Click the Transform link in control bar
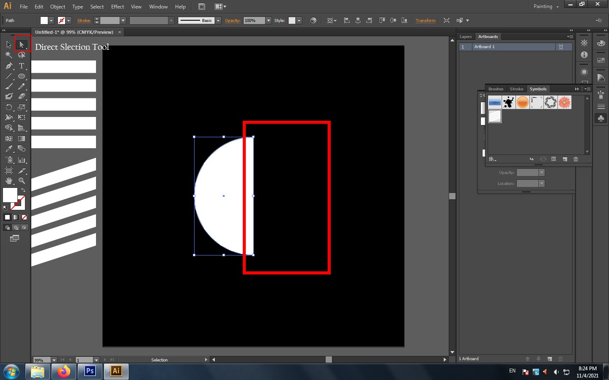The width and height of the screenshot is (609, 380). pyautogui.click(x=425, y=20)
